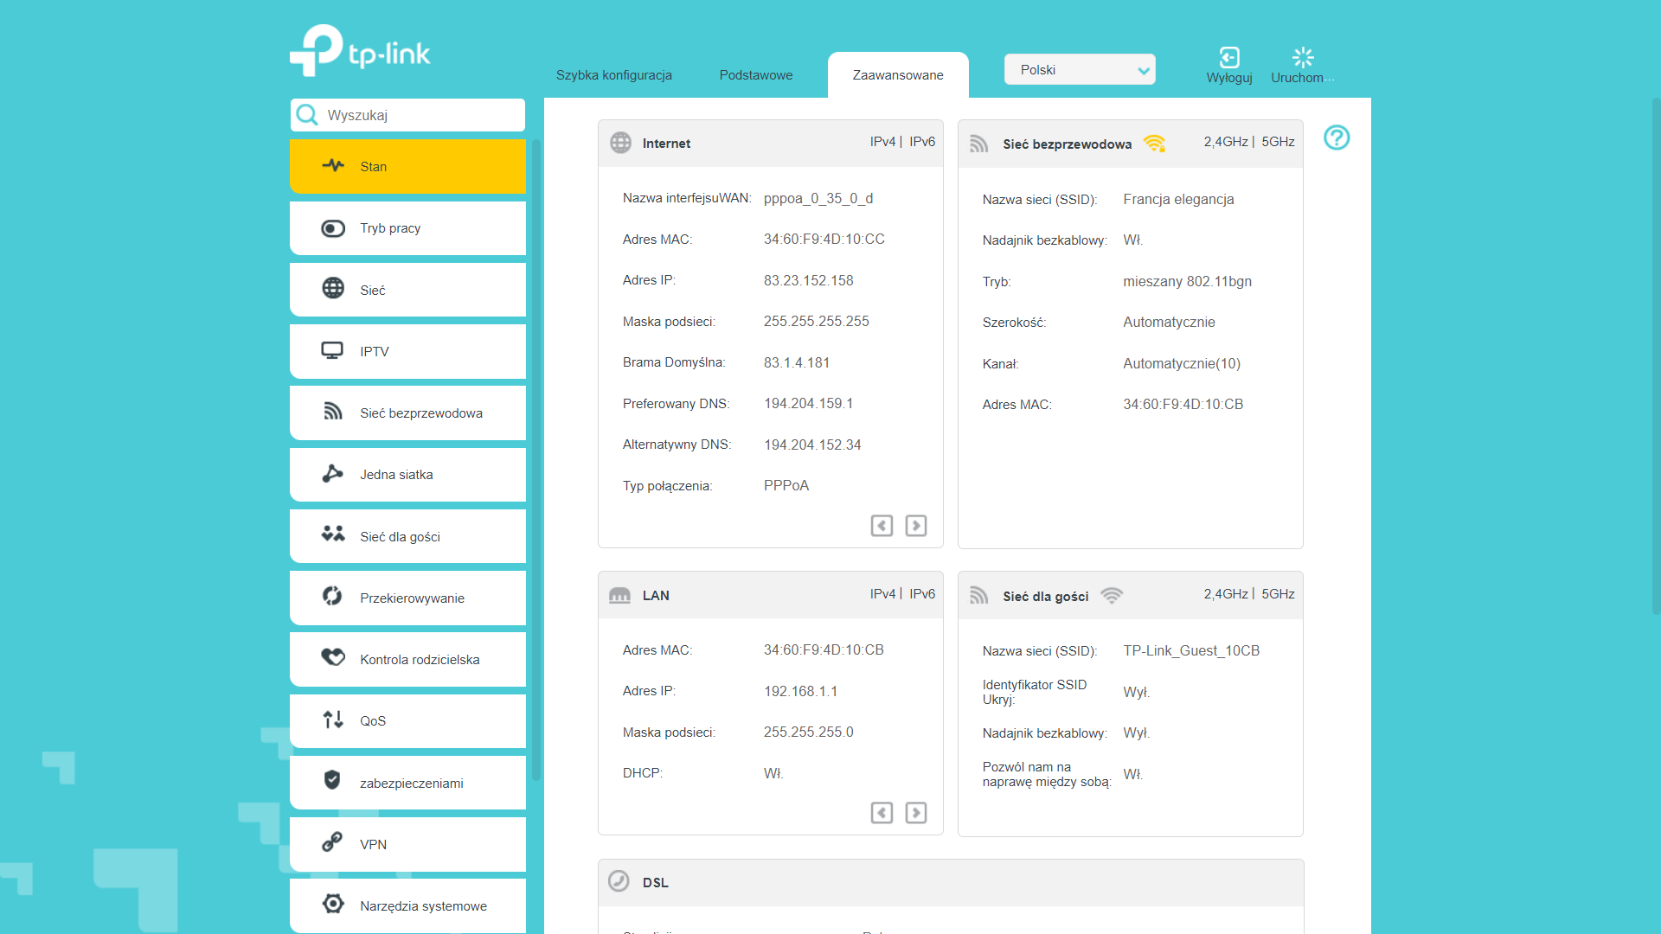Click the help question mark icon

tap(1337, 138)
